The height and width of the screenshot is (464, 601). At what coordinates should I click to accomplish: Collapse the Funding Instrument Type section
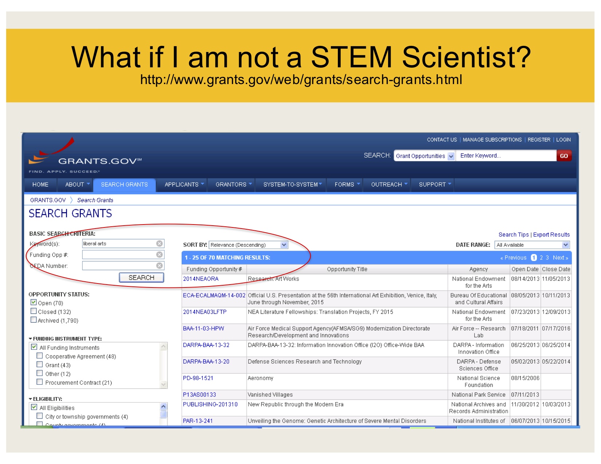(x=31, y=339)
